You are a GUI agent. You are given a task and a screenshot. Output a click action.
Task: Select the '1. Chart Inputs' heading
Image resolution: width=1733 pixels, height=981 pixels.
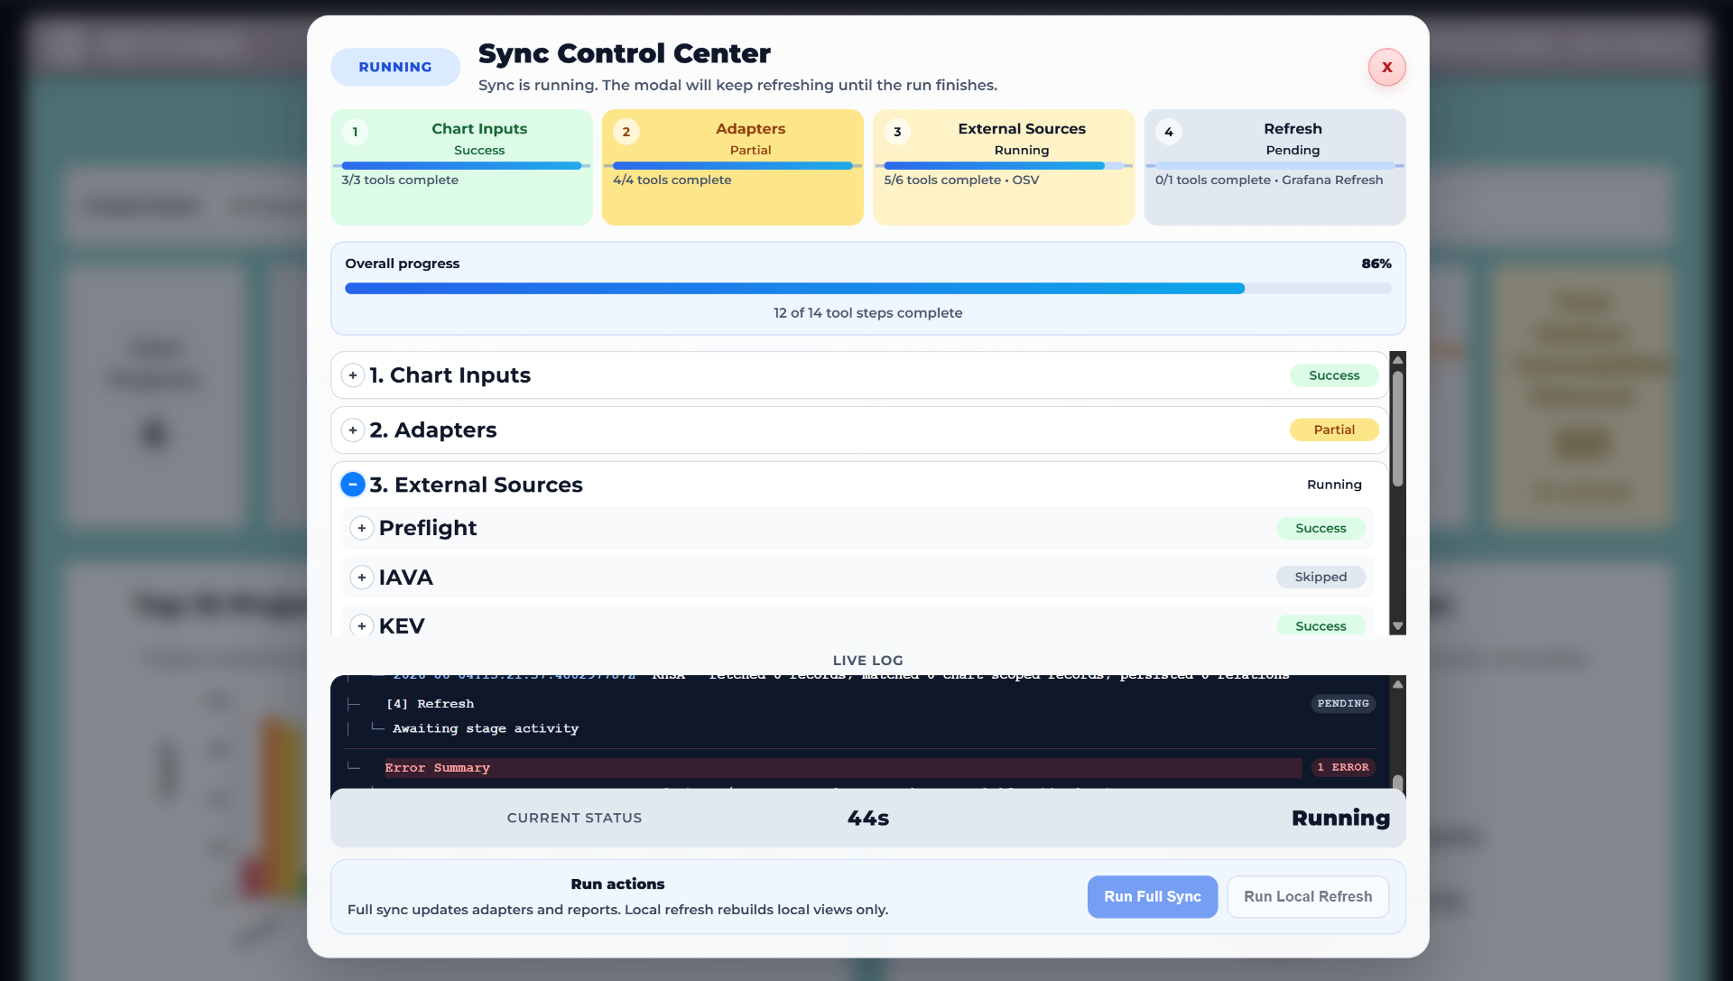(x=449, y=375)
